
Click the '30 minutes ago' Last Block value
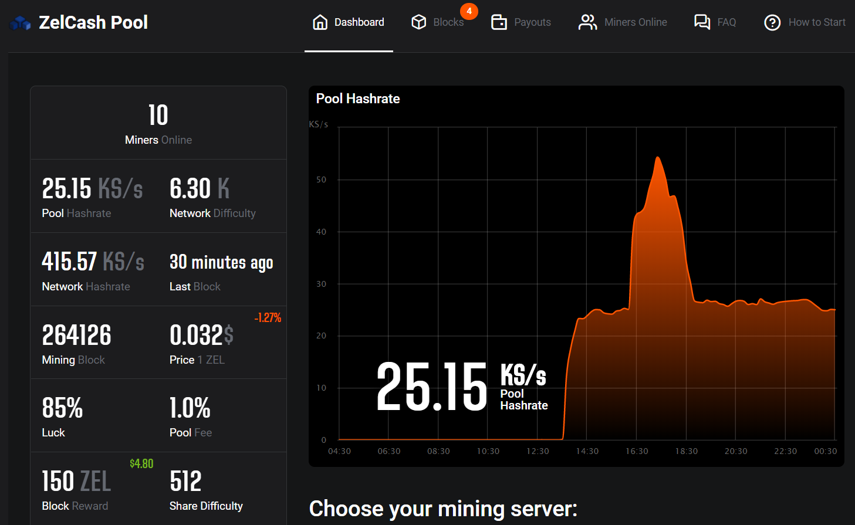(221, 262)
